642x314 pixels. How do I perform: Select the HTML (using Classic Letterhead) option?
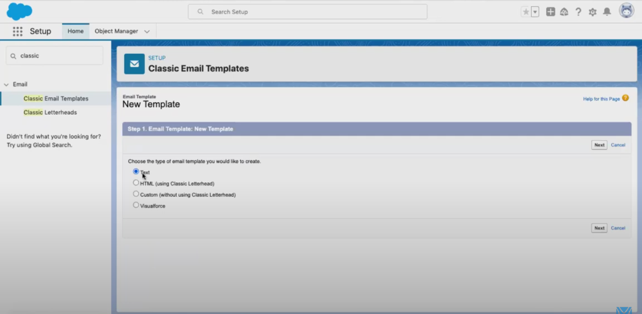[x=136, y=182]
